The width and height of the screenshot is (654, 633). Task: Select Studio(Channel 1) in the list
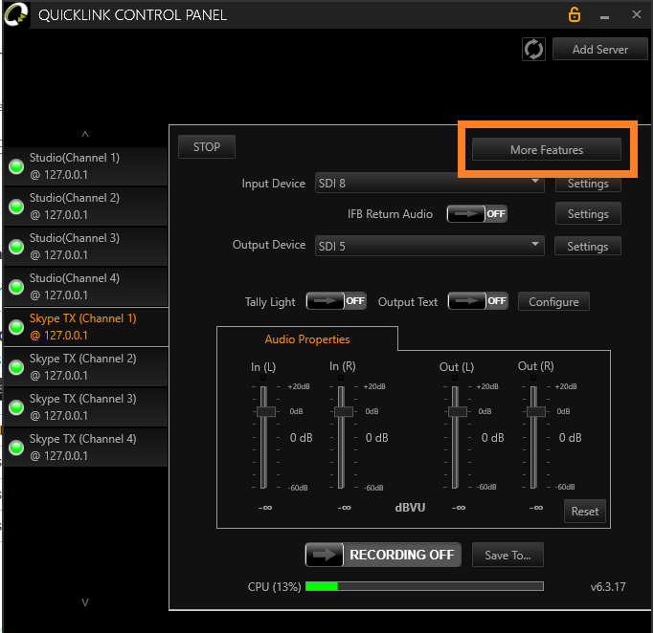click(x=85, y=166)
